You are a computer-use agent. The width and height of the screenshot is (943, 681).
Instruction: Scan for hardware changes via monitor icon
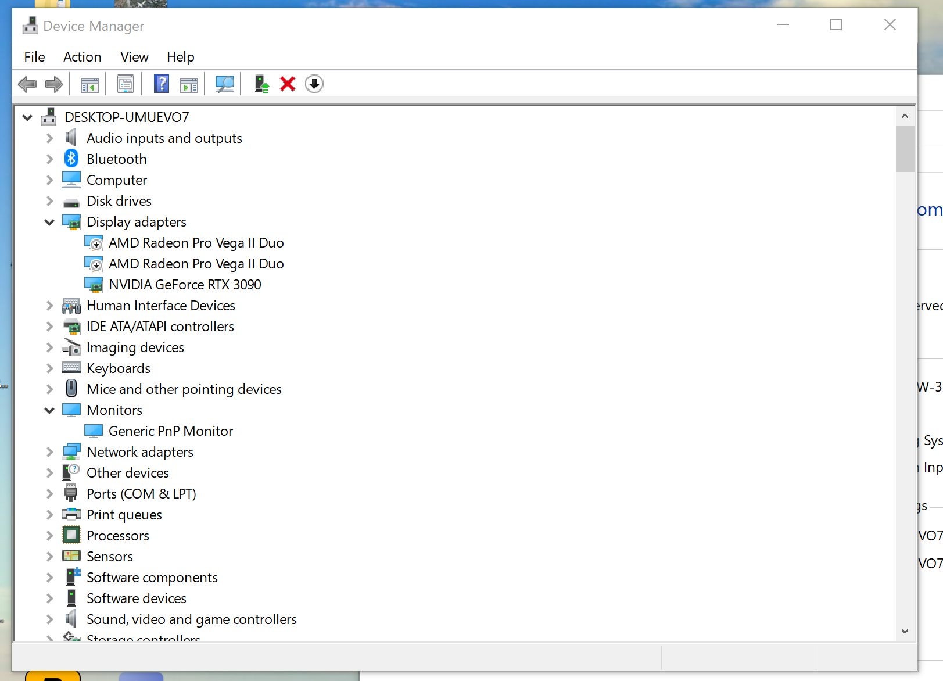(x=225, y=84)
